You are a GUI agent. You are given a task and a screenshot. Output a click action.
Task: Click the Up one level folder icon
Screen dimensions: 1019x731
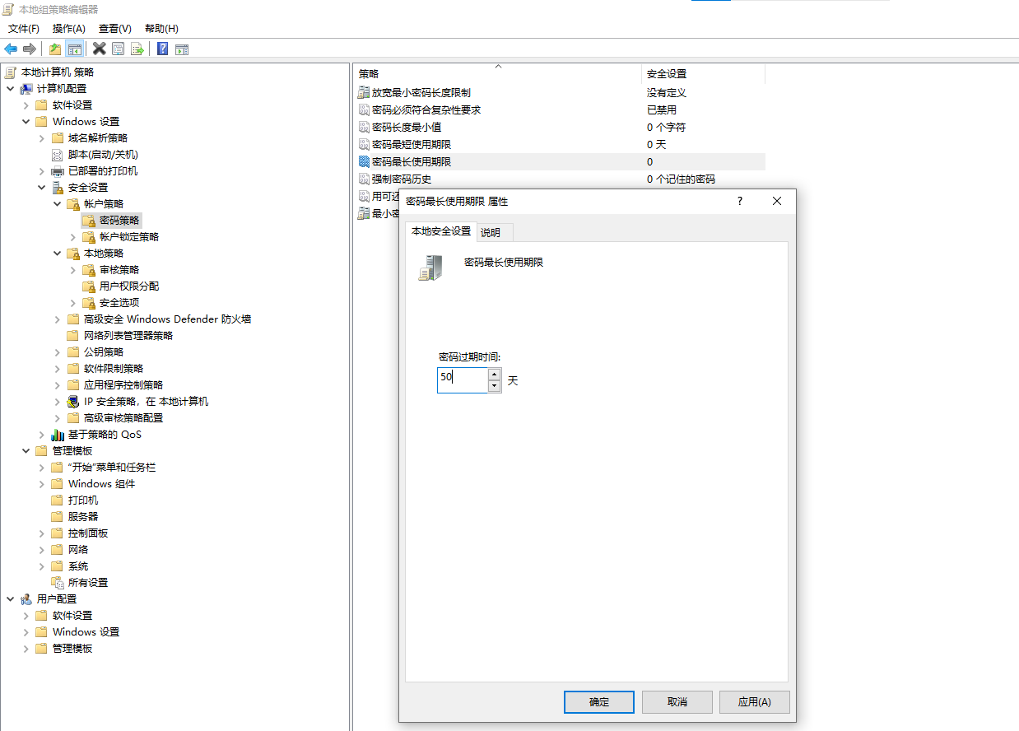tap(55, 49)
